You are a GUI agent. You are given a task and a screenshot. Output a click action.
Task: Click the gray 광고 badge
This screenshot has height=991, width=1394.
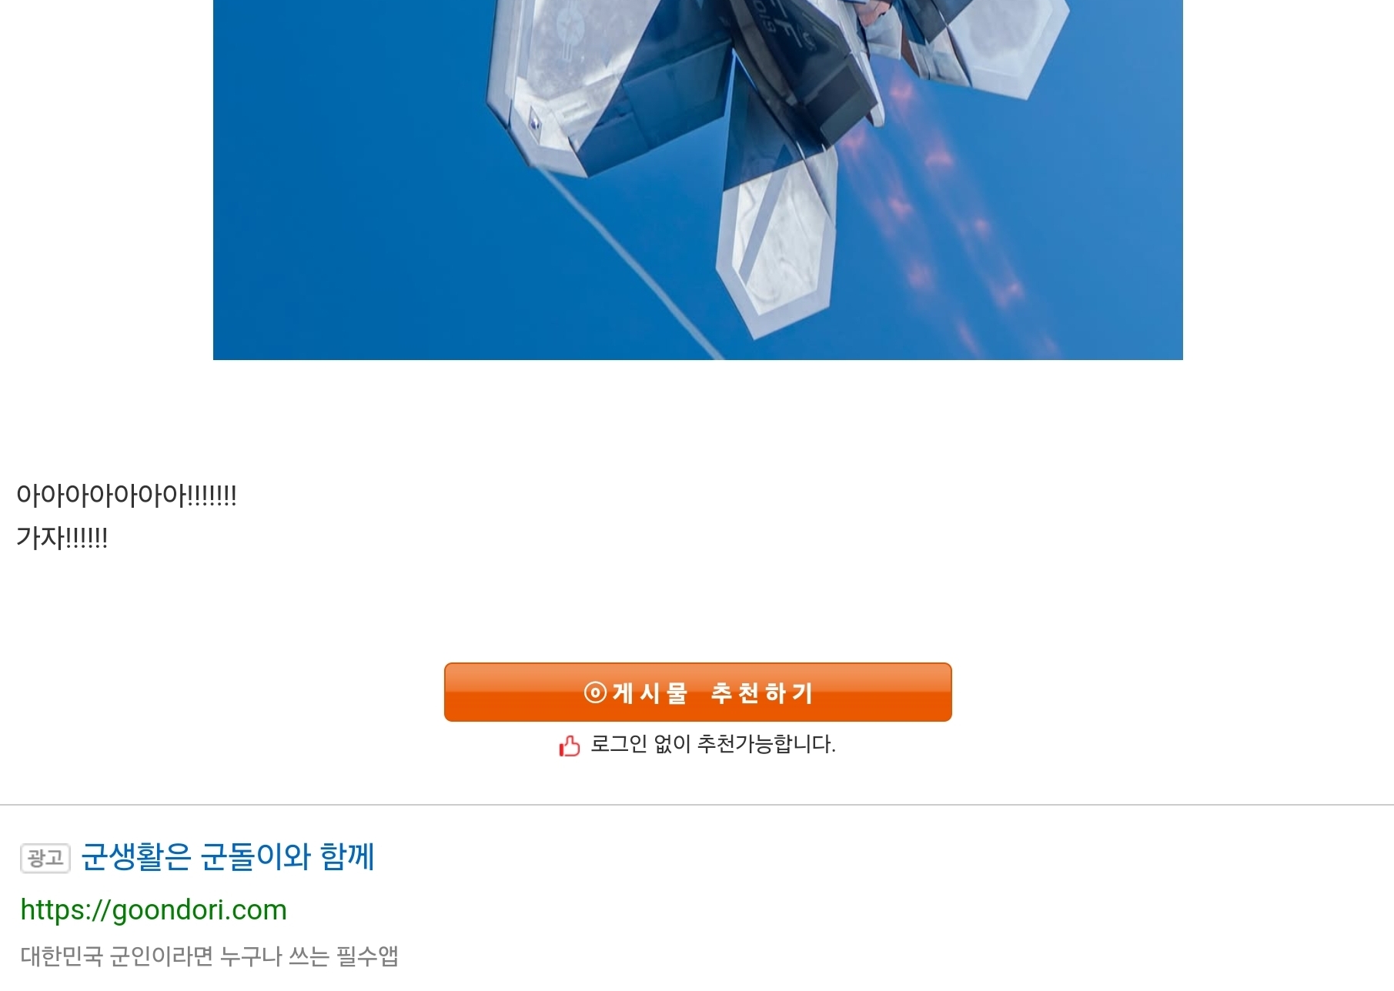pos(45,858)
